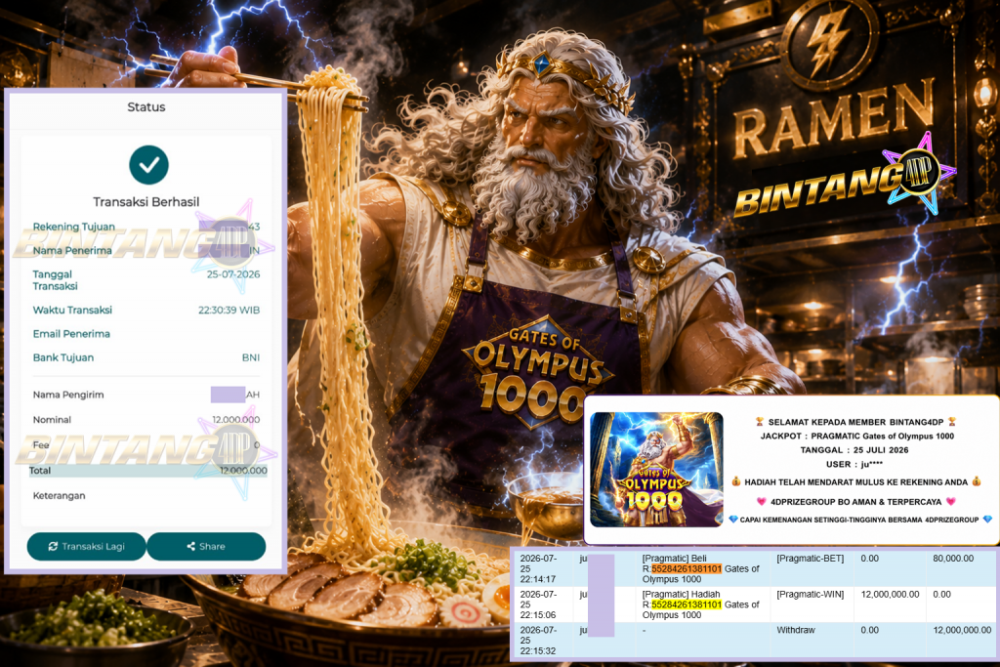The height and width of the screenshot is (667, 1000).
Task: Click the Keterangan label
Action: (59, 495)
